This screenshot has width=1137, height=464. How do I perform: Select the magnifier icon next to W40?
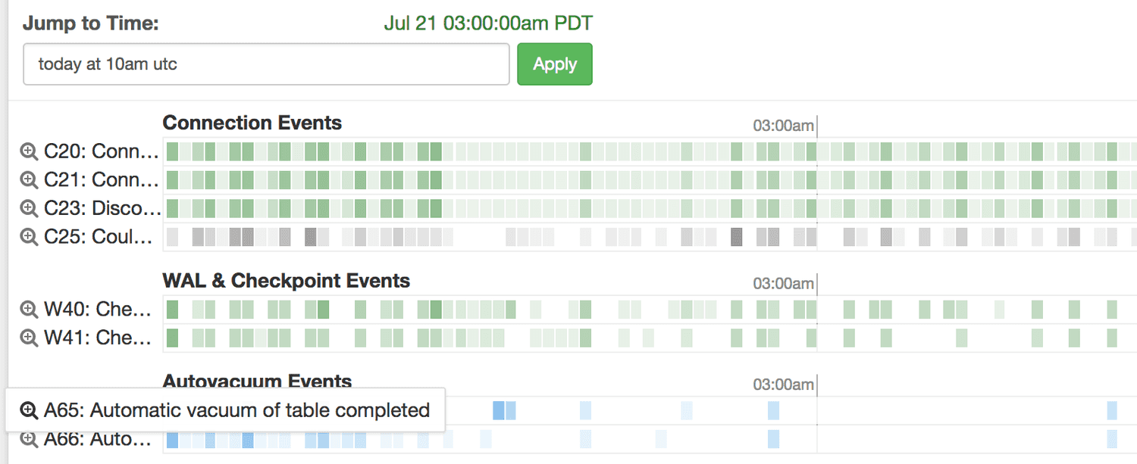[28, 309]
